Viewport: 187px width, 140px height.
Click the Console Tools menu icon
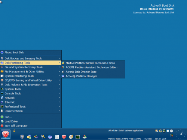(2, 93)
